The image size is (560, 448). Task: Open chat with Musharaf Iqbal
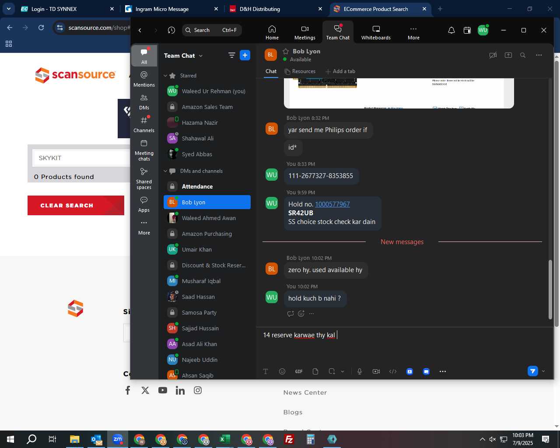pyautogui.click(x=207, y=281)
